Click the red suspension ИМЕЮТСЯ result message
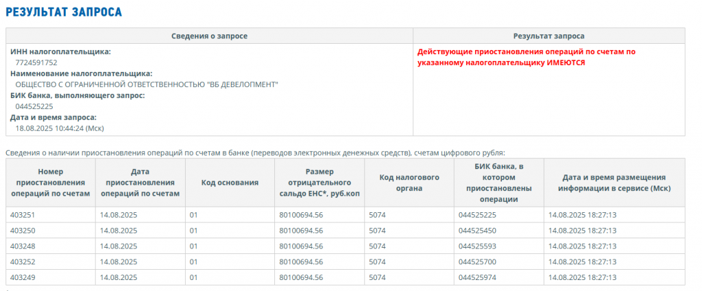This screenshot has width=702, height=291. 526,58
